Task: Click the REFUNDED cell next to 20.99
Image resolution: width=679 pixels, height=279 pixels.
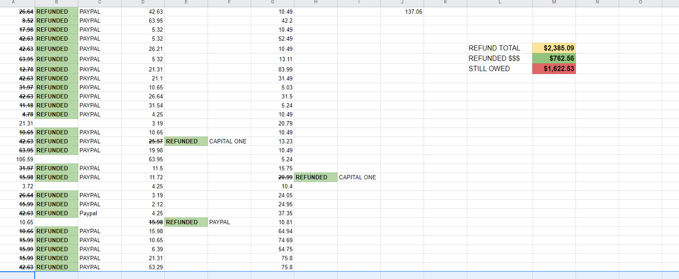Action: click(315, 177)
